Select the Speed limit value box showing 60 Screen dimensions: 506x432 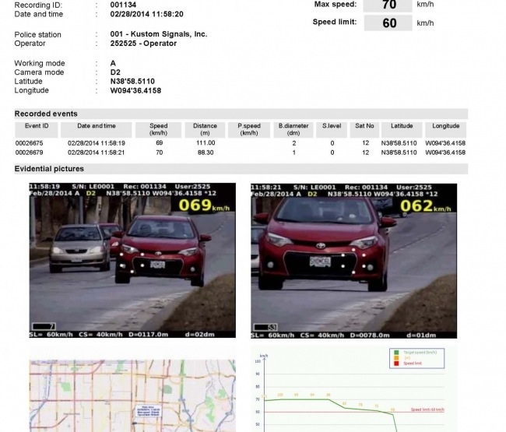[389, 23]
